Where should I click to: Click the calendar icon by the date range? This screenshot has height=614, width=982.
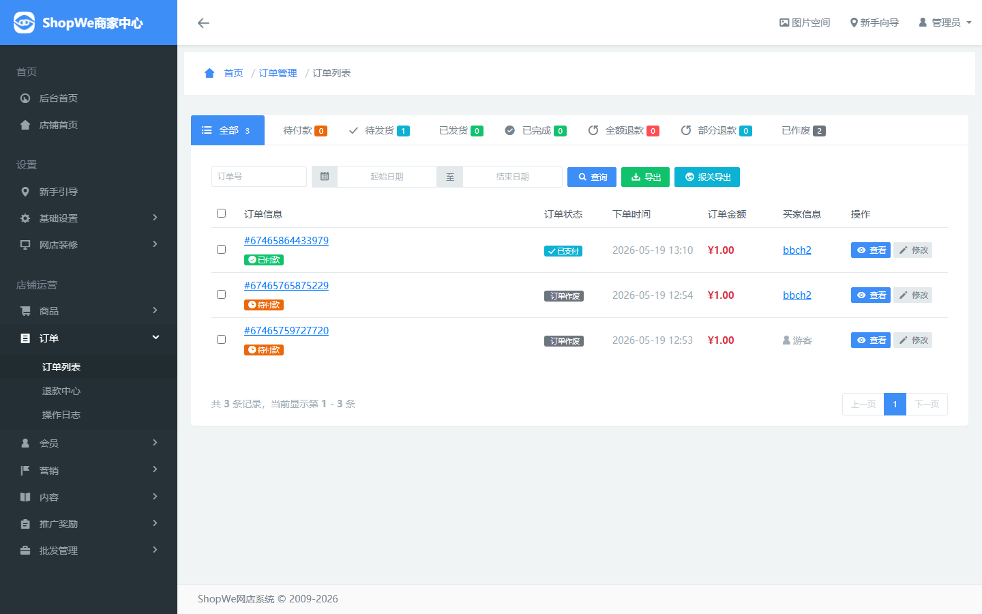325,177
